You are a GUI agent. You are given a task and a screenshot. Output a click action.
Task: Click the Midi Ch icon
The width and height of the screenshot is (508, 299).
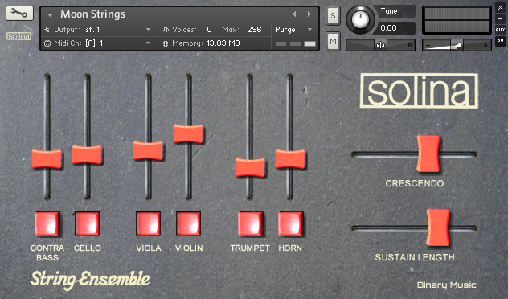click(47, 43)
